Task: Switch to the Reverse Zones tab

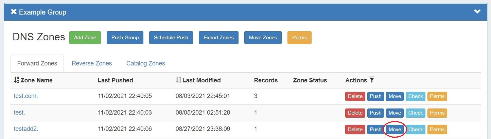Action: pyautogui.click(x=92, y=63)
